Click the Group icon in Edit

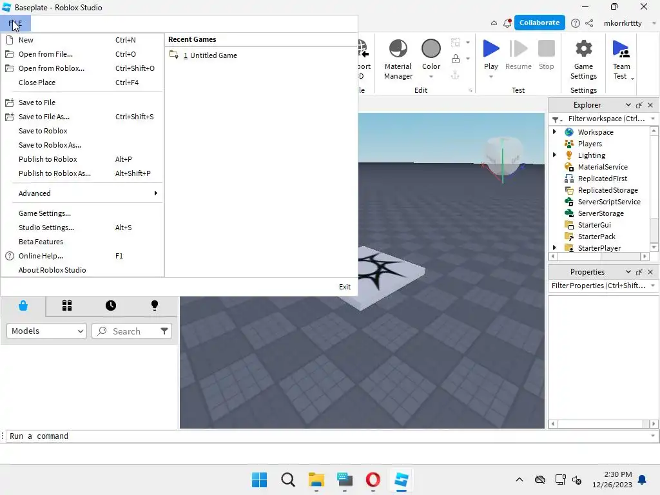(456, 42)
